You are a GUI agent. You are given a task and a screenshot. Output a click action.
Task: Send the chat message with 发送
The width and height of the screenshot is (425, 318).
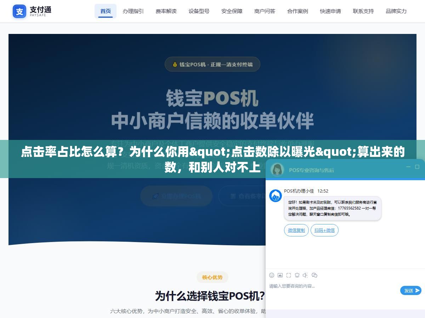click(411, 290)
